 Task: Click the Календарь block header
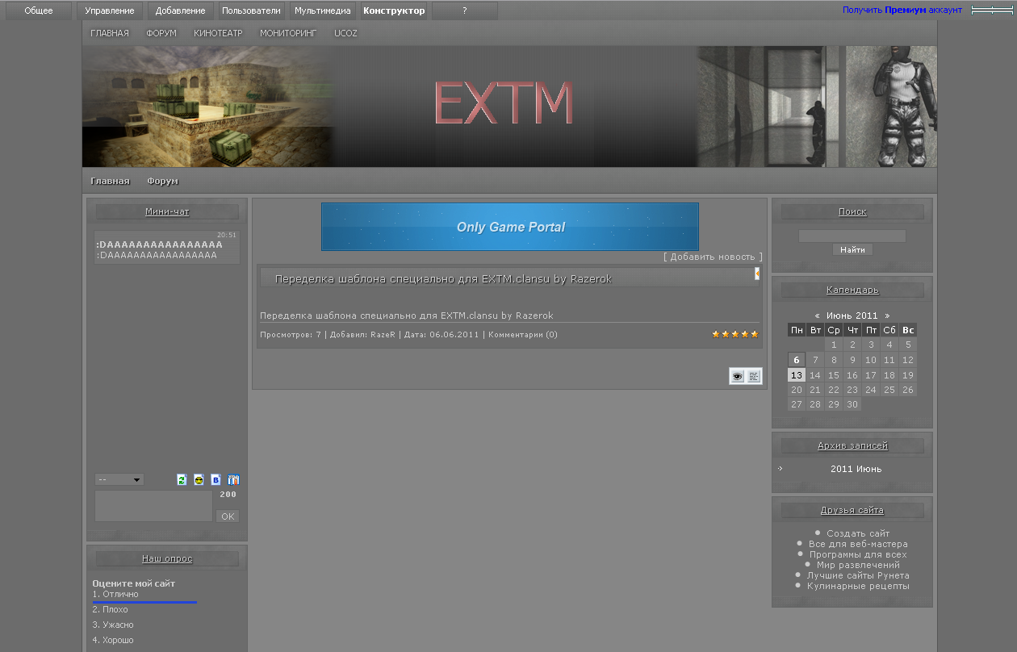[x=852, y=290]
